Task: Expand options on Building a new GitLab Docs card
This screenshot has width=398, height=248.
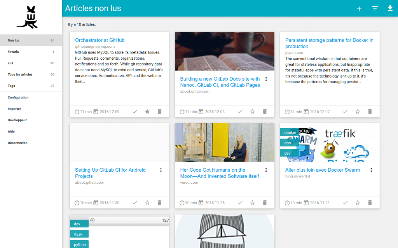Action: 266,79
